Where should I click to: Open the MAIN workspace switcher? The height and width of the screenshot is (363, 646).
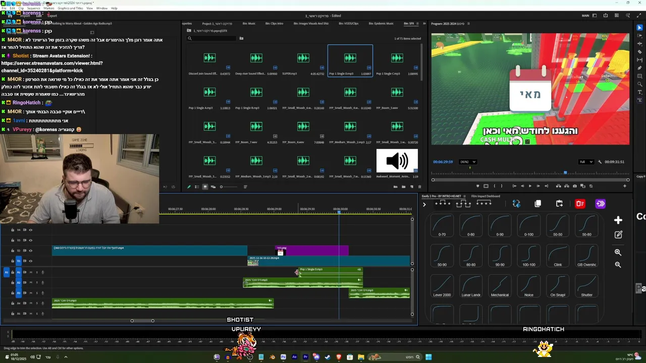point(585,16)
